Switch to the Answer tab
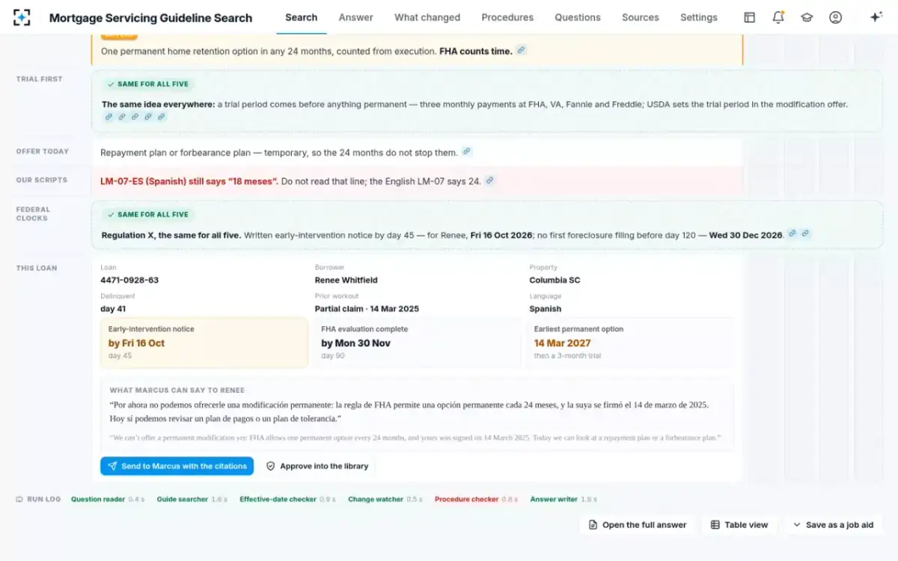Image resolution: width=898 pixels, height=561 pixels. tap(355, 17)
